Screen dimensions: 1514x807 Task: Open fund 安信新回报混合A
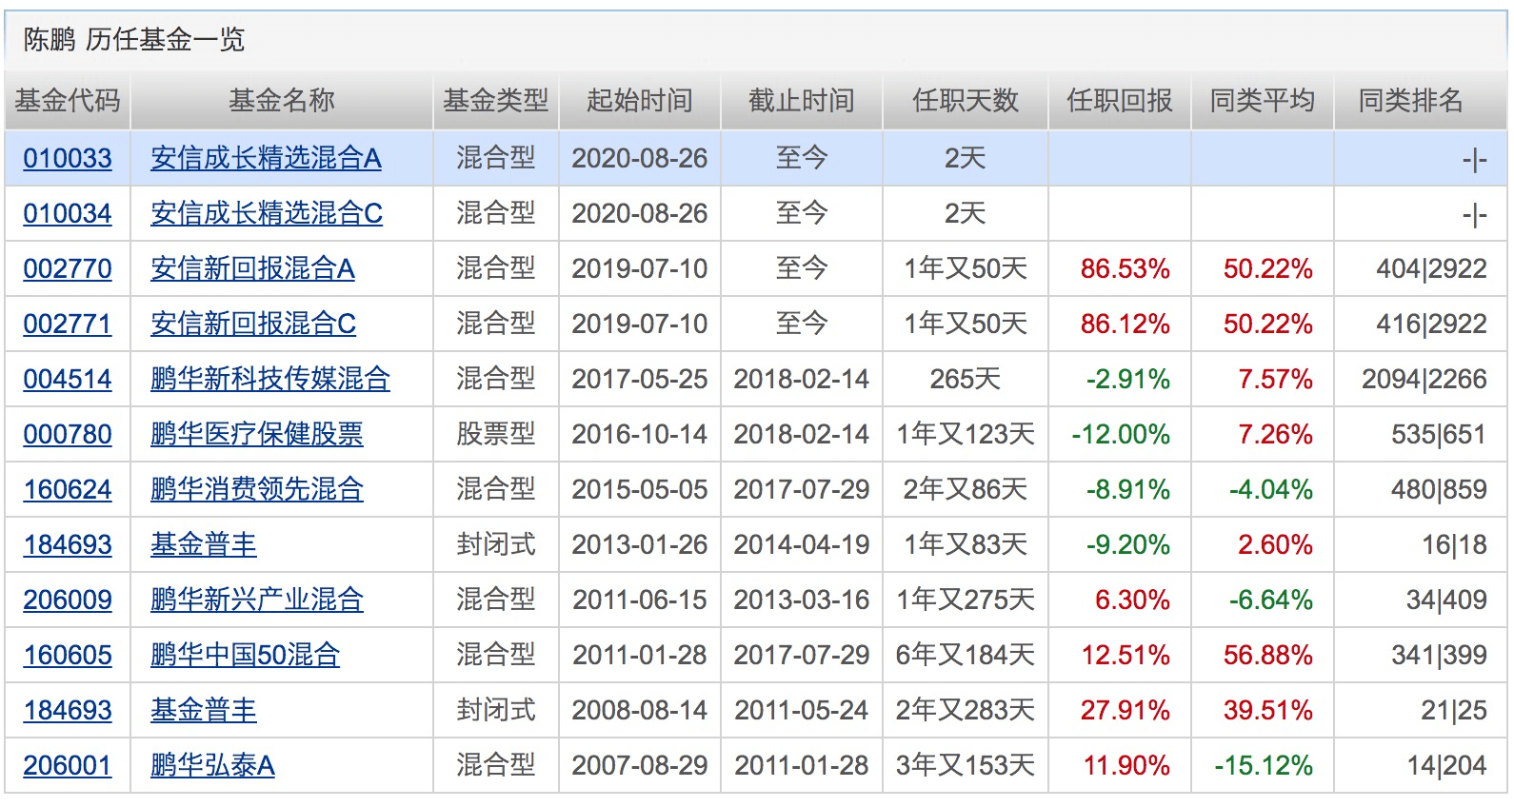[252, 268]
